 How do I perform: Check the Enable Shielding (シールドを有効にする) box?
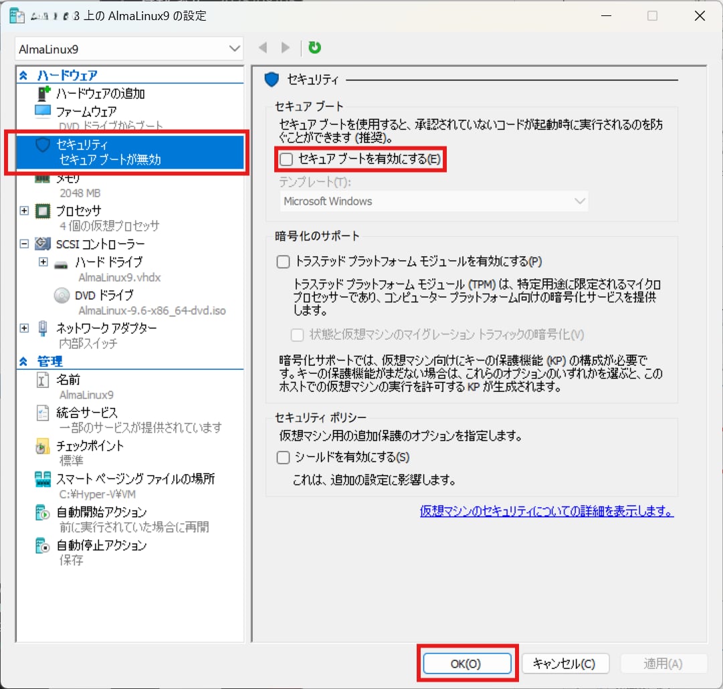point(283,458)
